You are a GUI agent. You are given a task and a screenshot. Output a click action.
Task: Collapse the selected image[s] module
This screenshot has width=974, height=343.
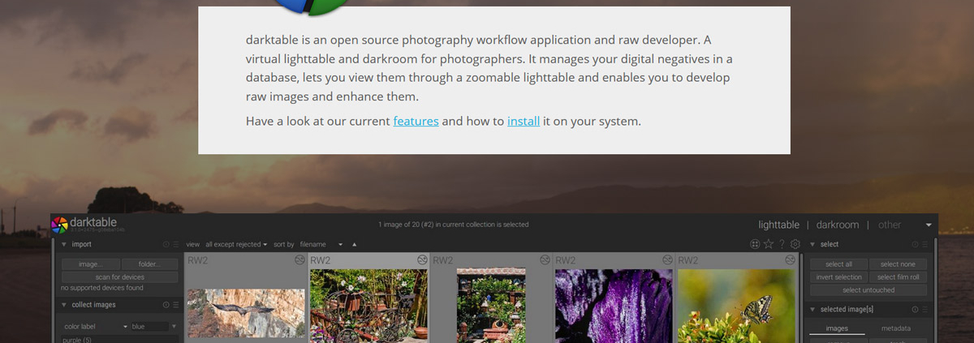[813, 309]
